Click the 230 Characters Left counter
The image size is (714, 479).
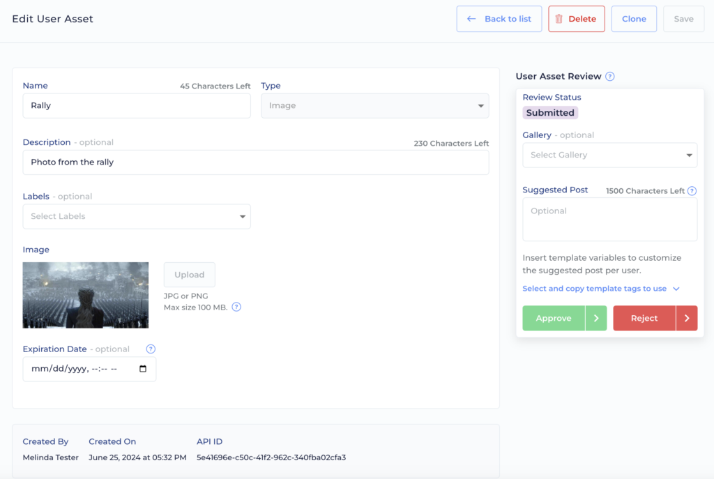click(451, 144)
